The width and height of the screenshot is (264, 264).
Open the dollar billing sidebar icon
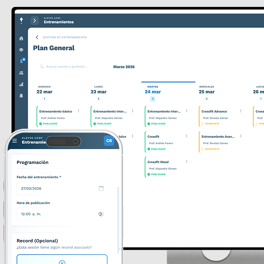(22, 61)
